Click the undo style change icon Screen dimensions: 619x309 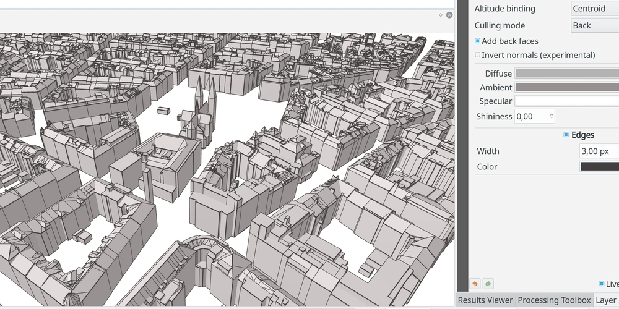coord(475,284)
